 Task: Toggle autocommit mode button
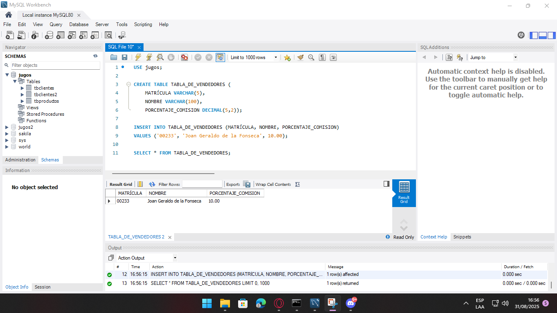[220, 57]
